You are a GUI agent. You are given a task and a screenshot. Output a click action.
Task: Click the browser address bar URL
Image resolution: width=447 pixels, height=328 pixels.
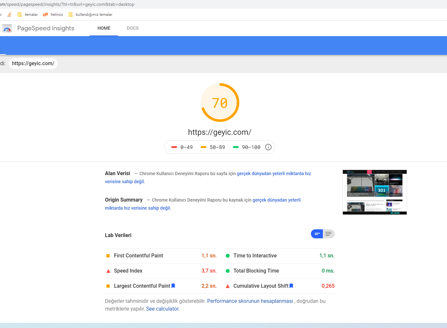[67, 4]
